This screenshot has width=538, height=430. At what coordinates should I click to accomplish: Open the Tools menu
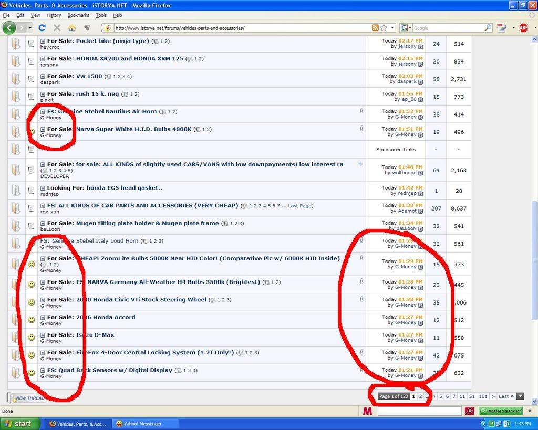pos(101,15)
